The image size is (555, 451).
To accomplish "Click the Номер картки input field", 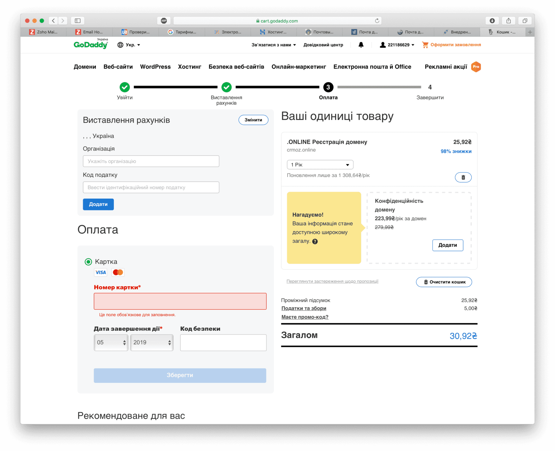I will (x=180, y=301).
